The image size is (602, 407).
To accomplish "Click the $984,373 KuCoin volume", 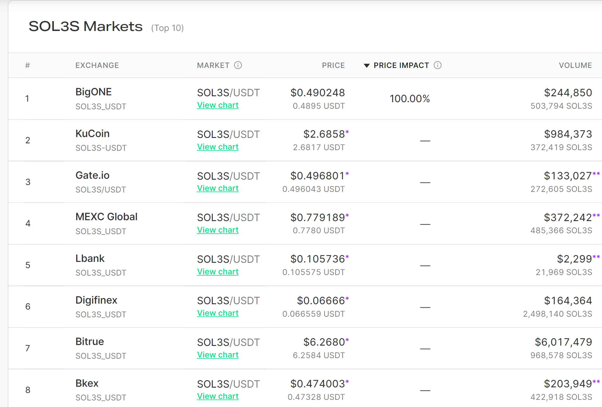I will 568,134.
